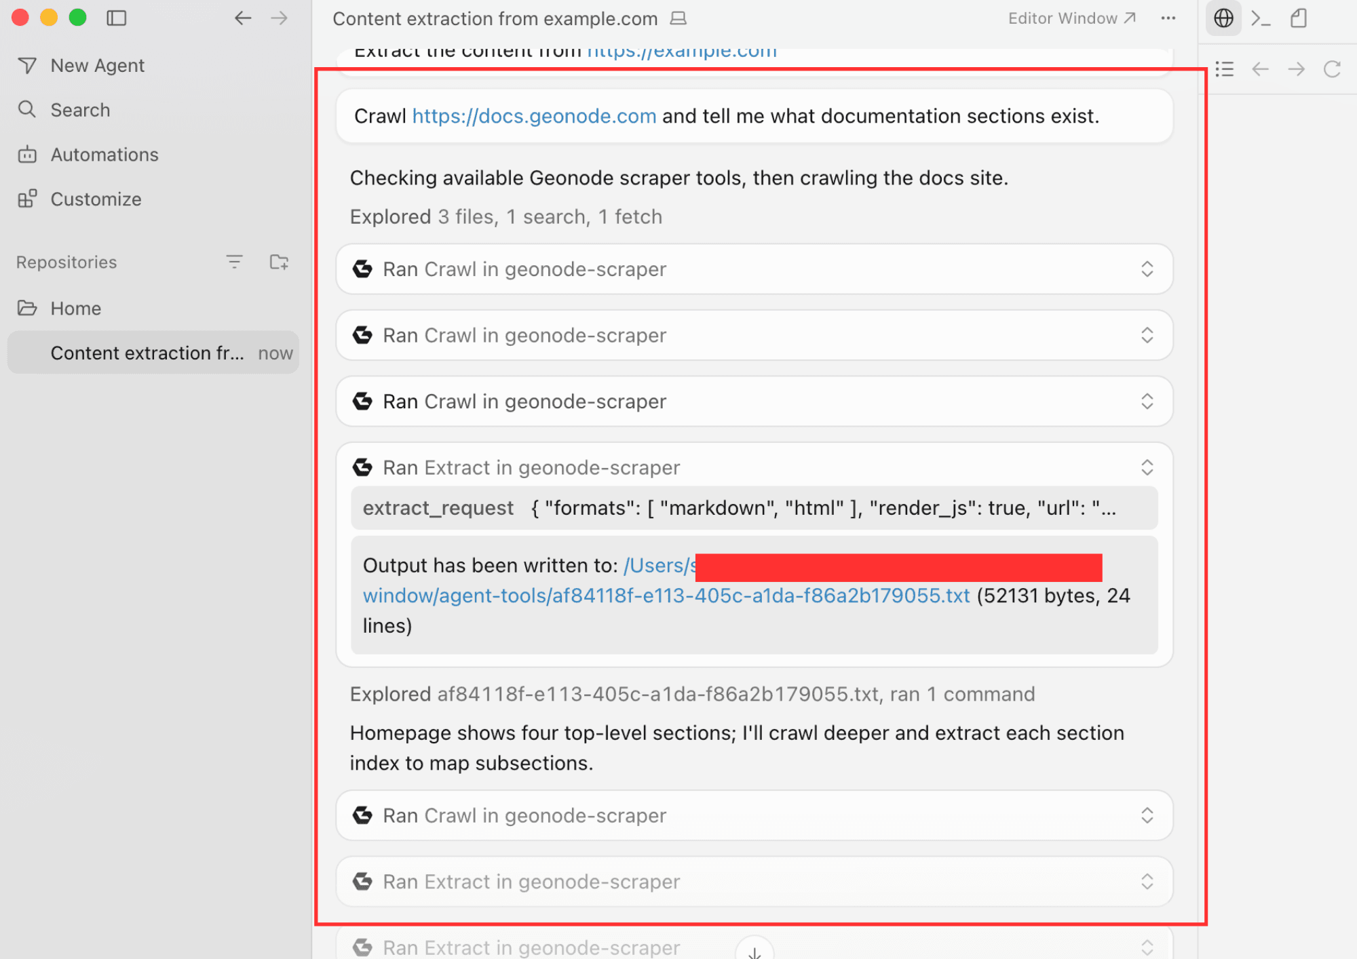Click the browser panel back arrow
This screenshot has width=1357, height=959.
pos(1261,69)
